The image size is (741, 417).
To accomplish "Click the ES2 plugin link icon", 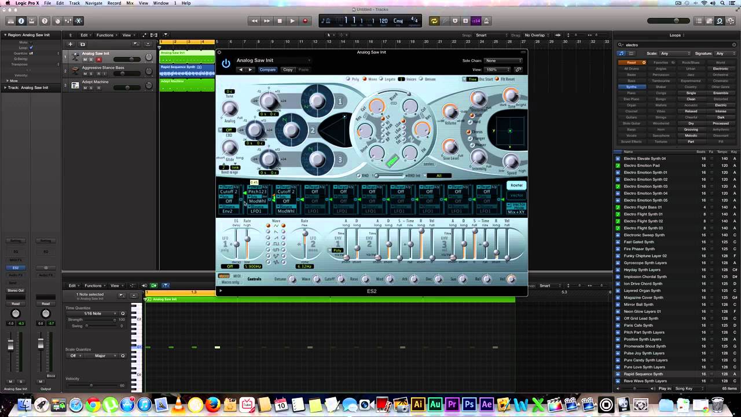I will [x=518, y=69].
